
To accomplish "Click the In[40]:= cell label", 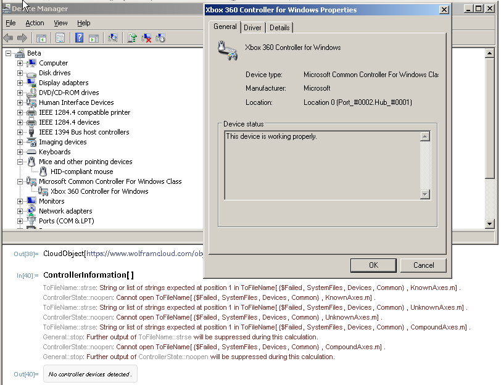I will point(28,275).
